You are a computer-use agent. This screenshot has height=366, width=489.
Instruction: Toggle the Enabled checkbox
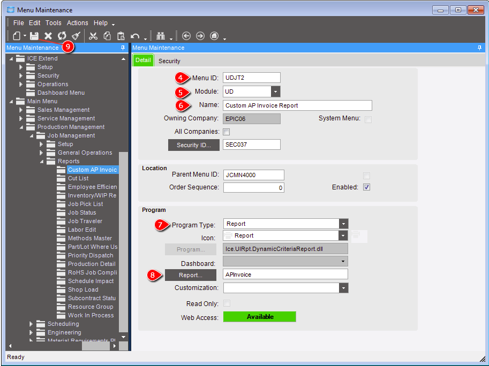[366, 187]
